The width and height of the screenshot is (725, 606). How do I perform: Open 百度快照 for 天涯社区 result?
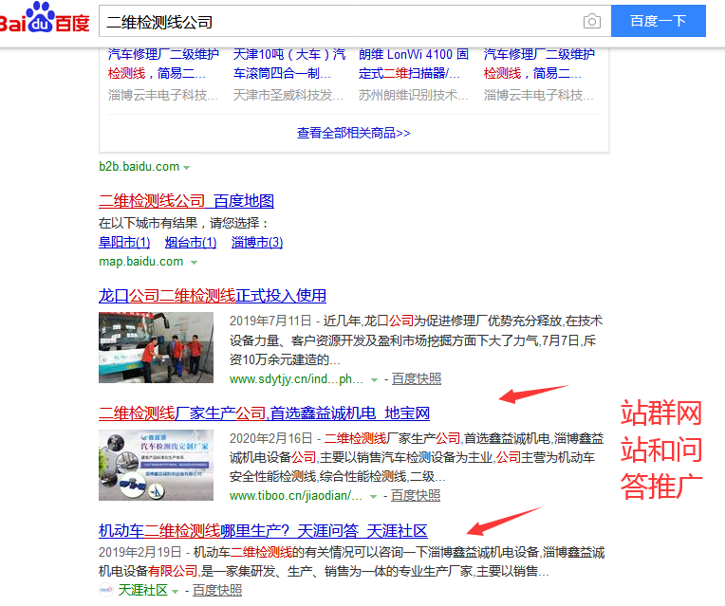(x=217, y=590)
